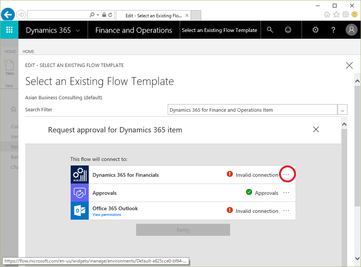Image resolution: width=361 pixels, height=267 pixels.
Task: Click the help question mark icon
Action: pos(333,30)
